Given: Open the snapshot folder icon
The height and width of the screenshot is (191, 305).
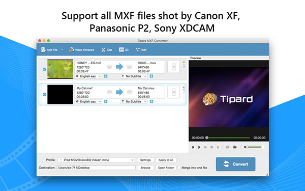Looking at the screenshot, I should (x=235, y=147).
